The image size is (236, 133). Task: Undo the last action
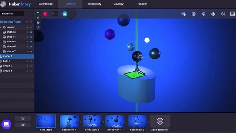38,13
